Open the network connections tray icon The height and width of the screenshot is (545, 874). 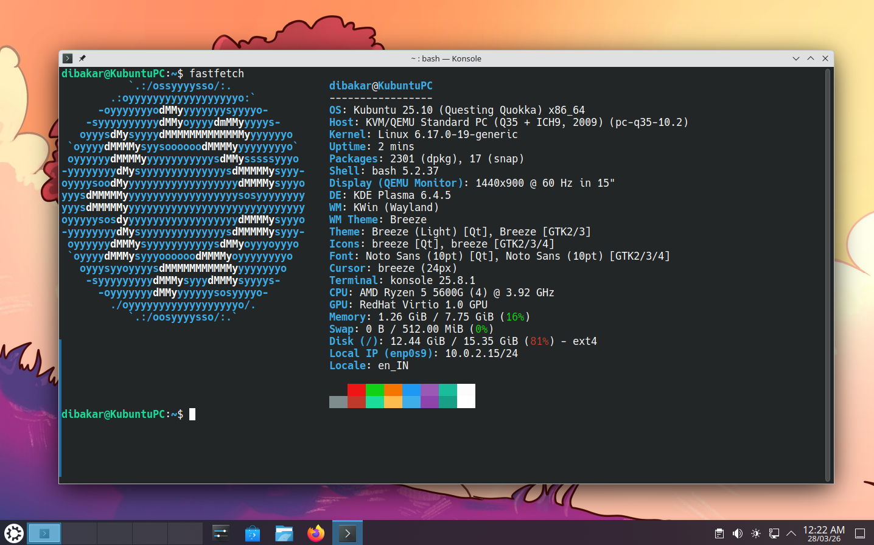(774, 533)
